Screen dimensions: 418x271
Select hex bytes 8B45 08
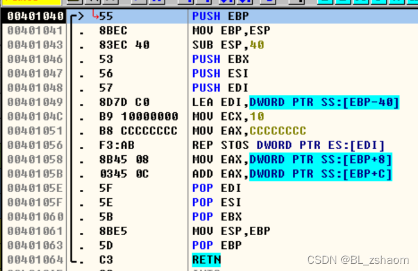[124, 160]
